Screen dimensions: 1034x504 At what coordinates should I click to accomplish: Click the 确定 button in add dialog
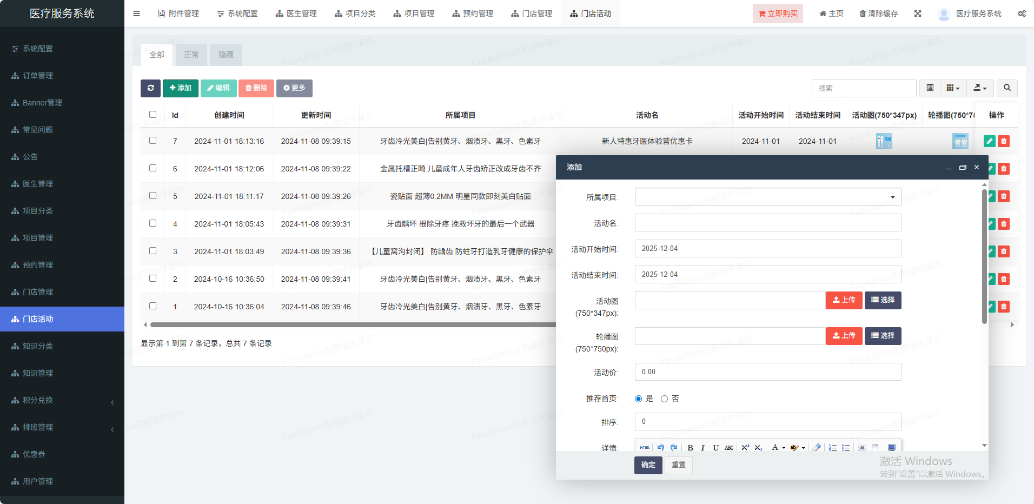coord(648,465)
